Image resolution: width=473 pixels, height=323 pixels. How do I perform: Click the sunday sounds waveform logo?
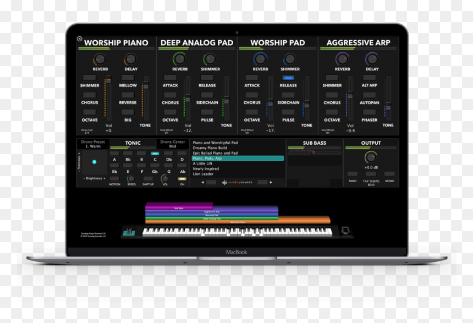click(x=237, y=182)
